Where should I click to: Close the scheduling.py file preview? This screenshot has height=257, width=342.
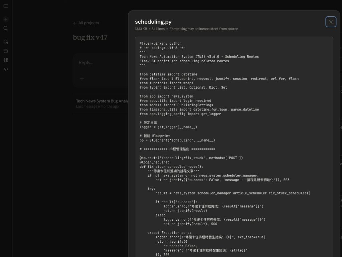(331, 21)
